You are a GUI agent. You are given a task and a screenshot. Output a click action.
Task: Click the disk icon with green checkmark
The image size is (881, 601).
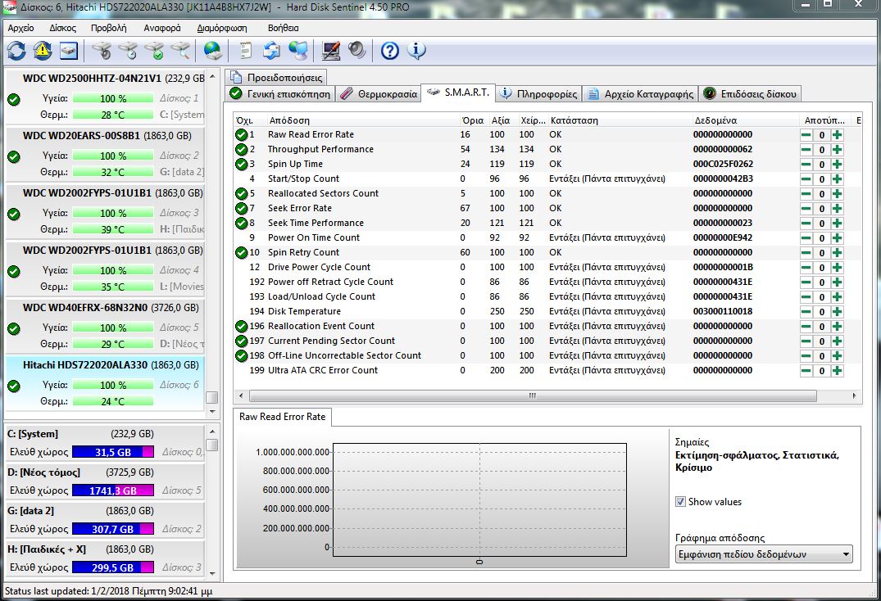tap(155, 51)
